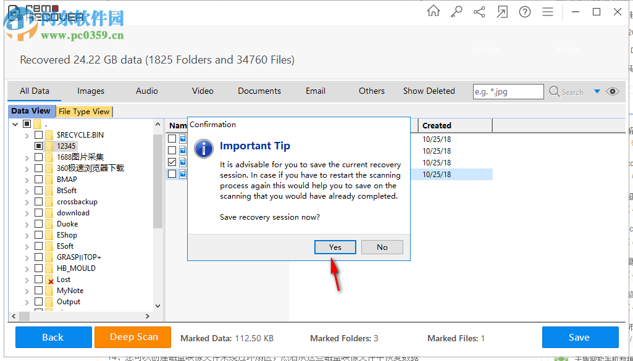633x361 pixels.
Task: Select the Data View tab
Action: [31, 111]
